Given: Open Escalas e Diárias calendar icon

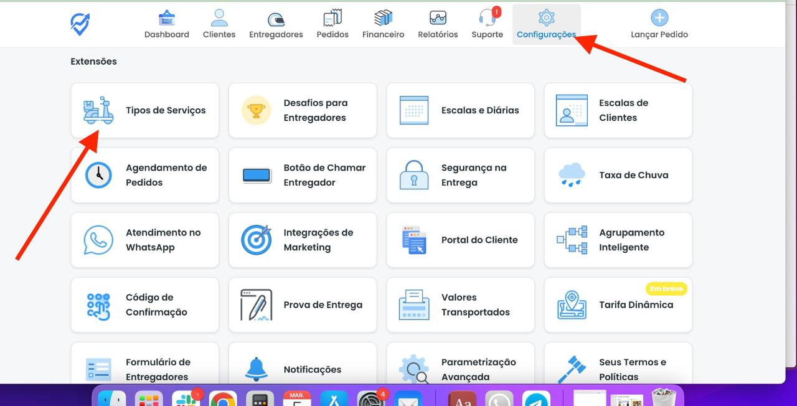Looking at the screenshot, I should [413, 110].
